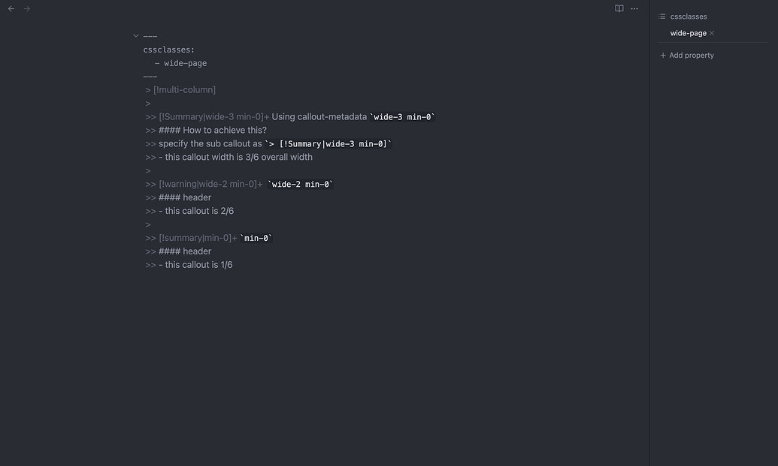Toggle reading view with the book icon

(x=619, y=8)
